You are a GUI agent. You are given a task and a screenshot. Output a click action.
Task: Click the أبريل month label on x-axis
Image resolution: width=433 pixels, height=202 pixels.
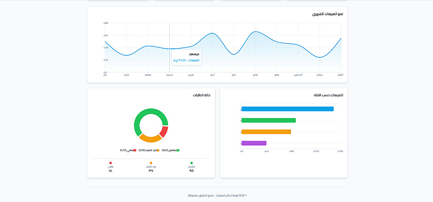click(212, 75)
